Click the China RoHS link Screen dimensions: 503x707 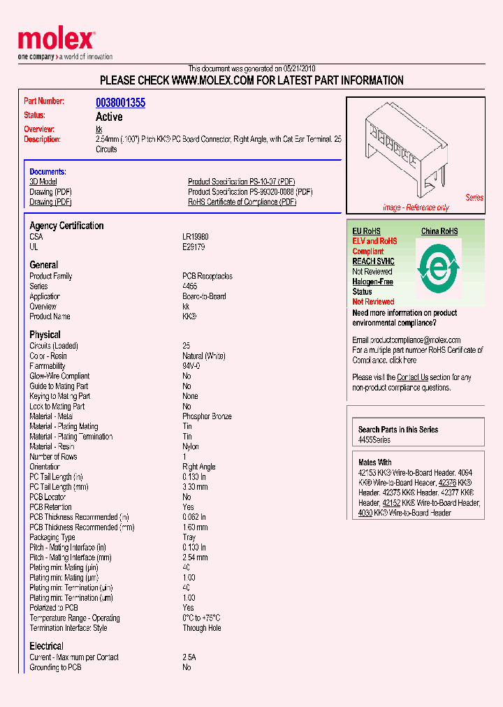(439, 231)
